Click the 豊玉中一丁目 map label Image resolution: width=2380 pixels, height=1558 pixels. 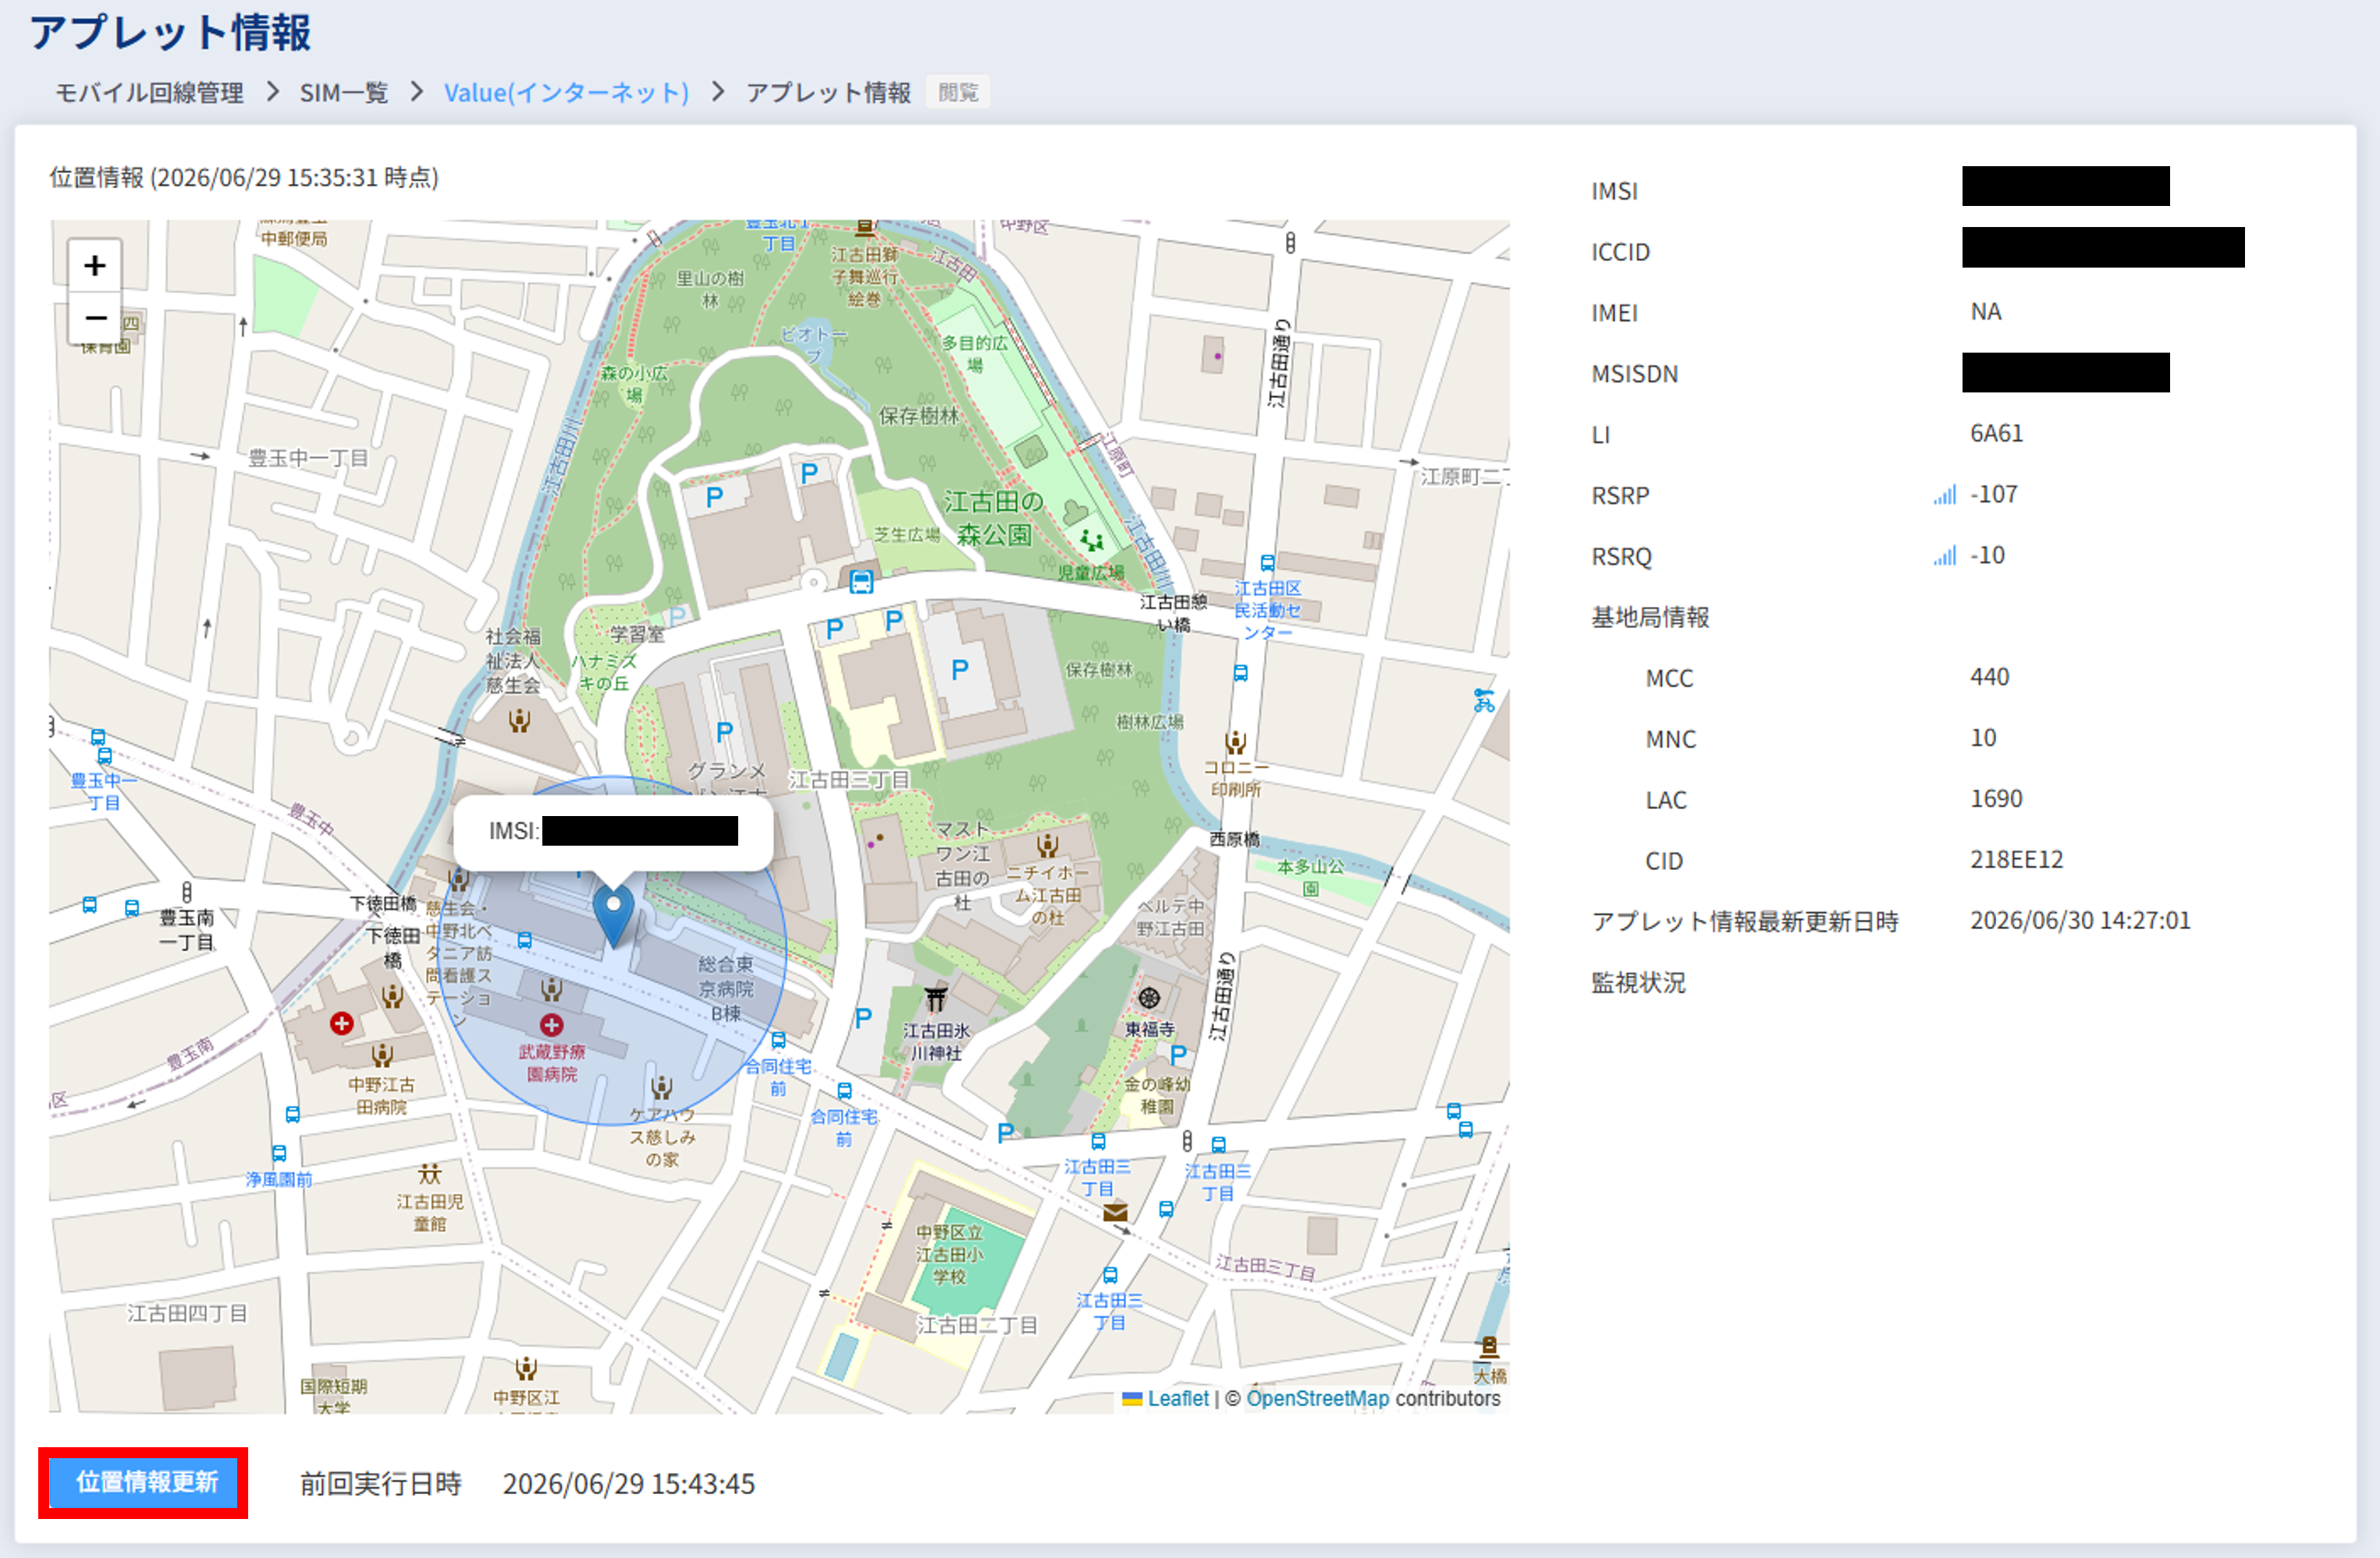pos(308,458)
